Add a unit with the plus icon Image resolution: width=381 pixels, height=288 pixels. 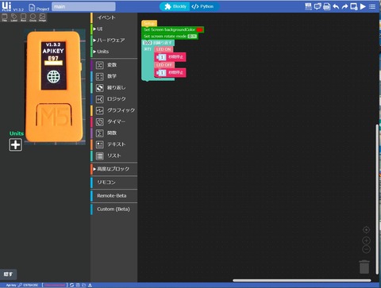16,144
